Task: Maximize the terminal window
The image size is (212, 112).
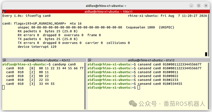Action: point(198,6)
